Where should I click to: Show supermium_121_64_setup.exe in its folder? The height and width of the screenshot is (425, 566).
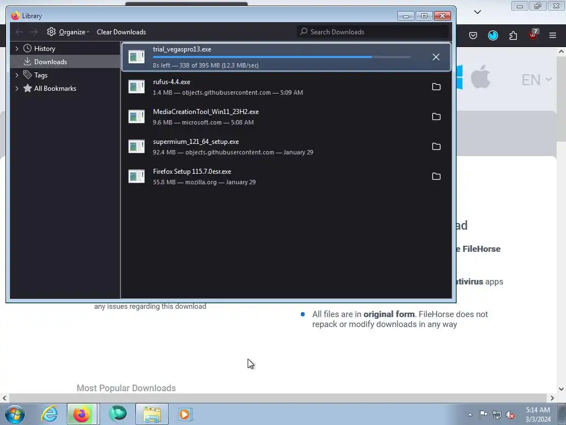(x=436, y=147)
